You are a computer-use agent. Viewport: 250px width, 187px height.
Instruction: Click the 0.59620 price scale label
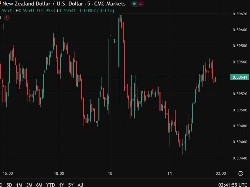tap(240, 14)
